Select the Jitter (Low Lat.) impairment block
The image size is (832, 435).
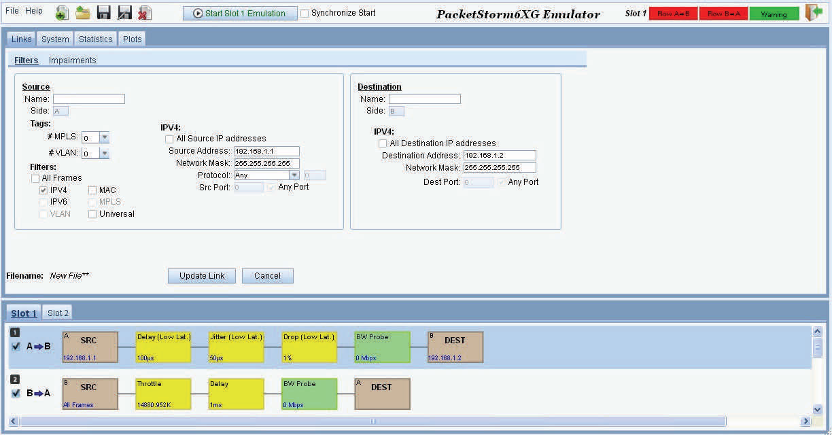[x=237, y=347]
